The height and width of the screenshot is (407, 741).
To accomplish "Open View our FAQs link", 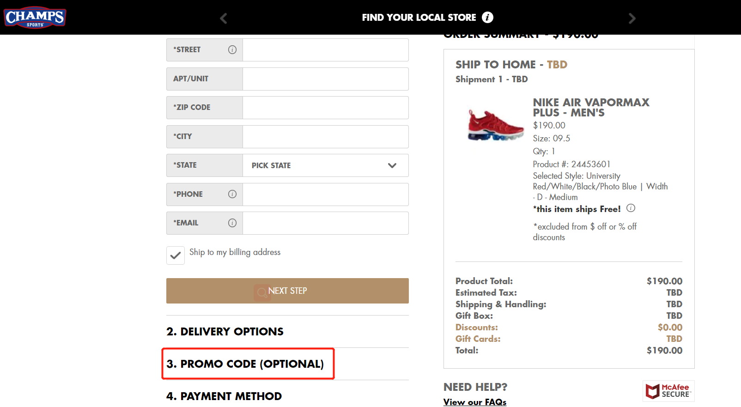I will click(475, 402).
